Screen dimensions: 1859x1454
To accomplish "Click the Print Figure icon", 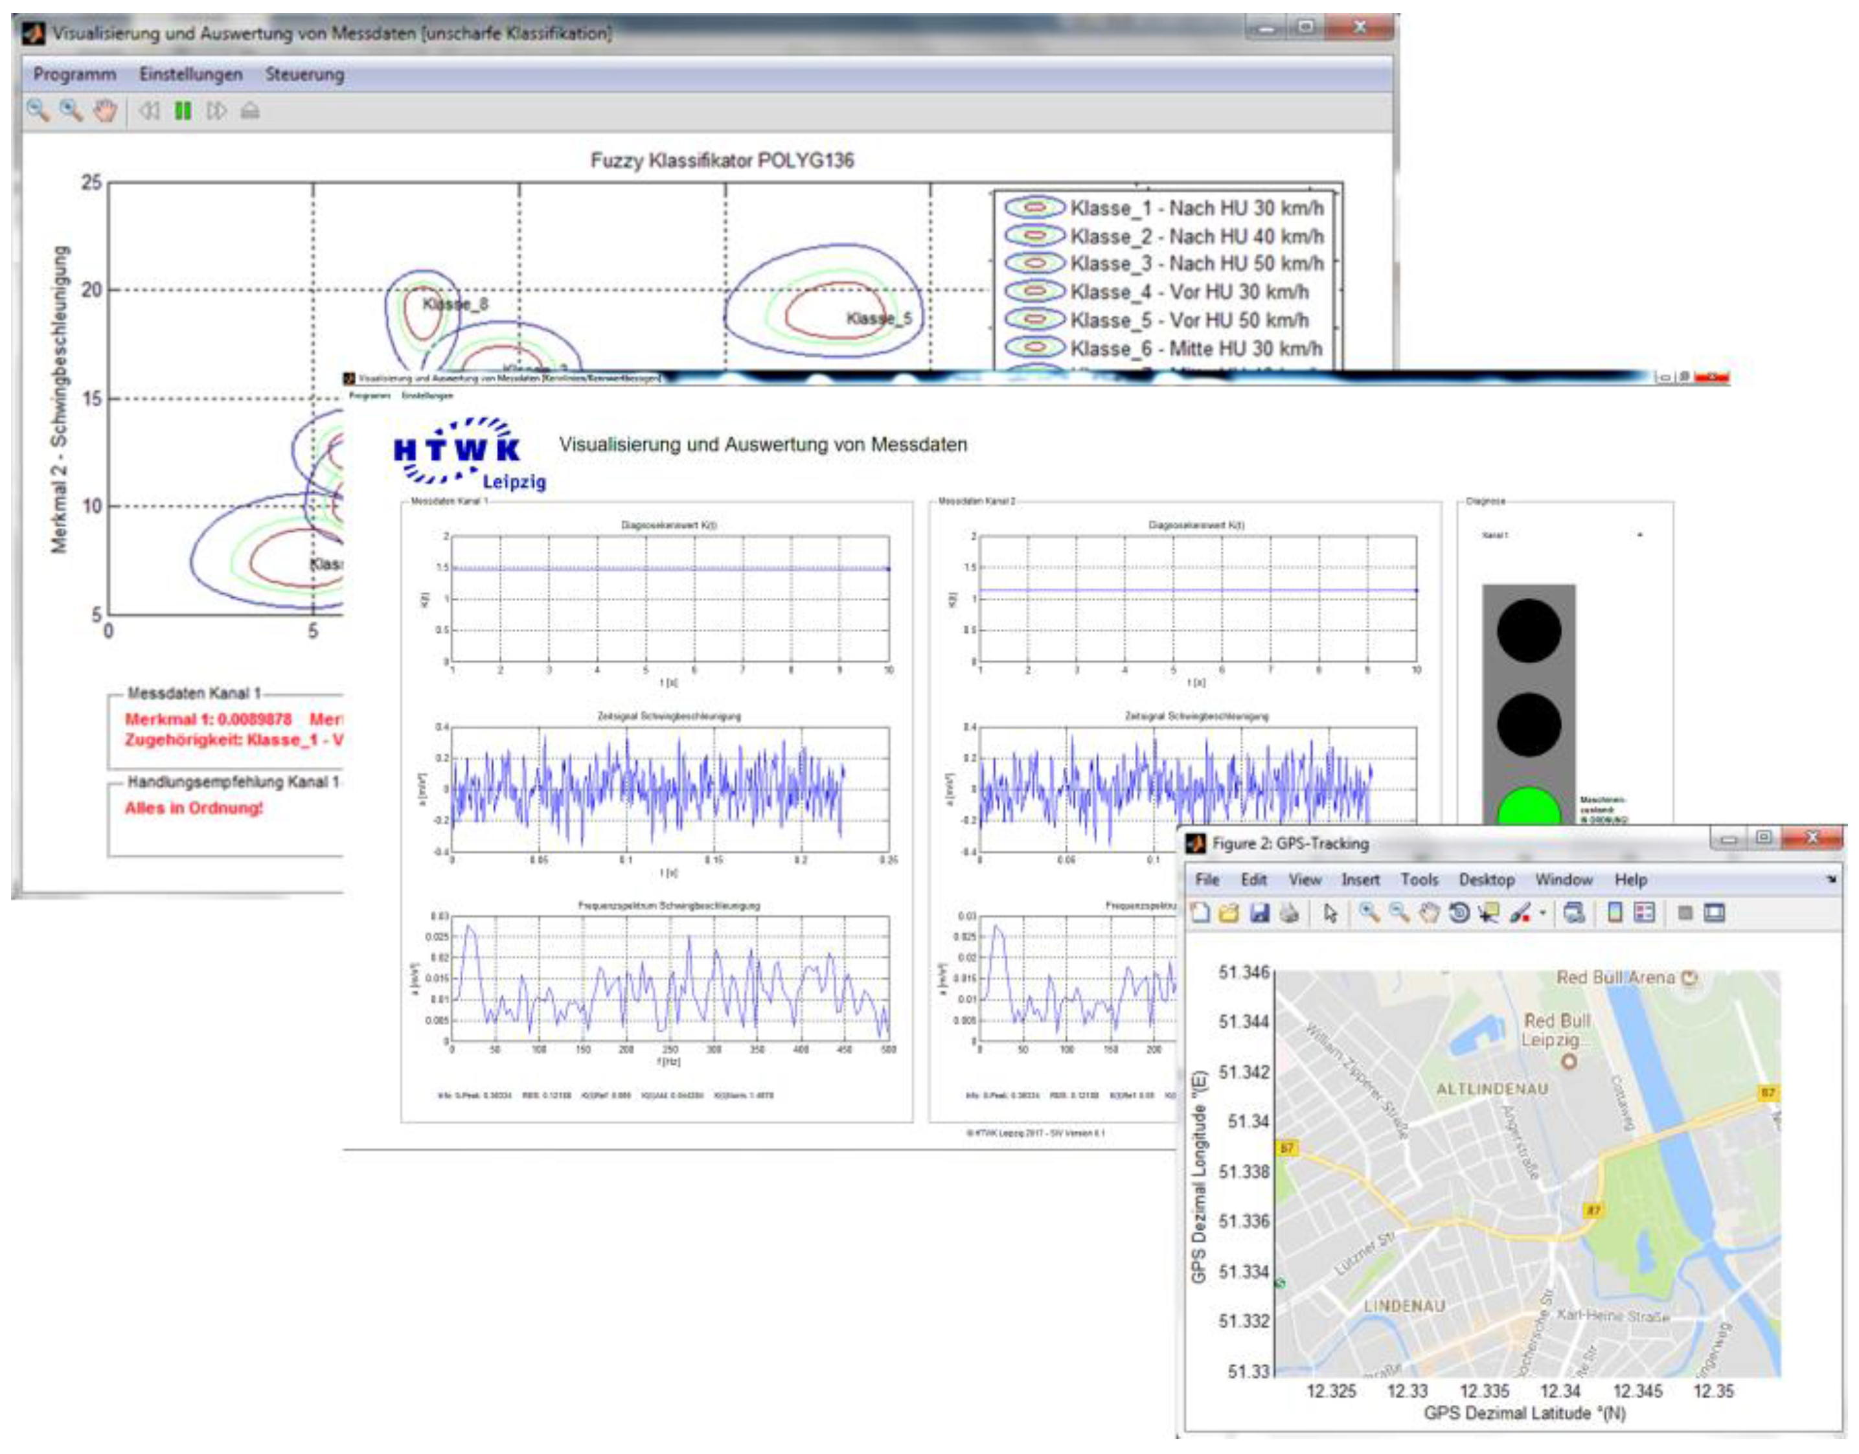I will coord(1290,913).
